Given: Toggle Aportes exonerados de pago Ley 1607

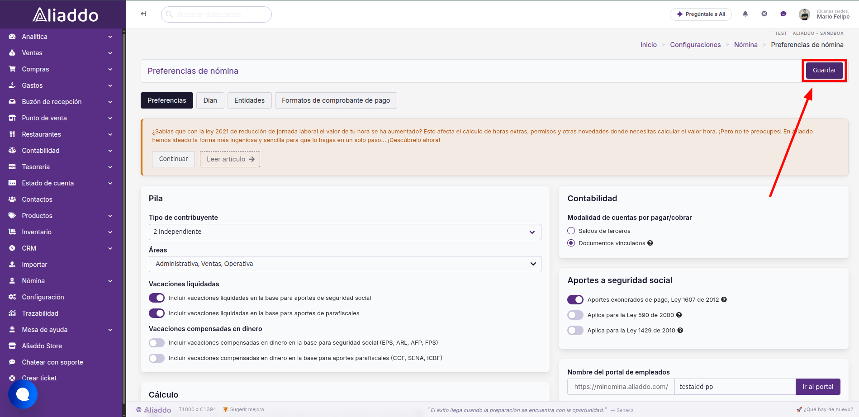Looking at the screenshot, I should pos(575,299).
